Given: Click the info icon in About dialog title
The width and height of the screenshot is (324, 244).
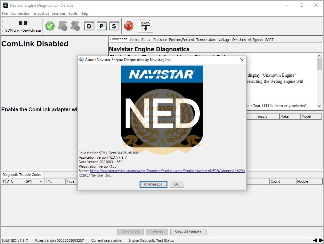Looking at the screenshot, I should 81,60.
